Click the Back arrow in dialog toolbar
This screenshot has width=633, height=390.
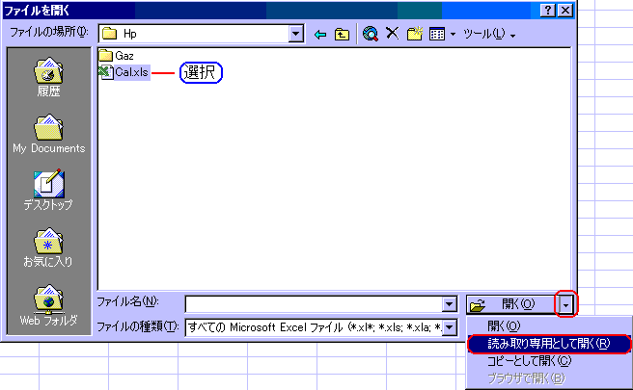point(321,35)
